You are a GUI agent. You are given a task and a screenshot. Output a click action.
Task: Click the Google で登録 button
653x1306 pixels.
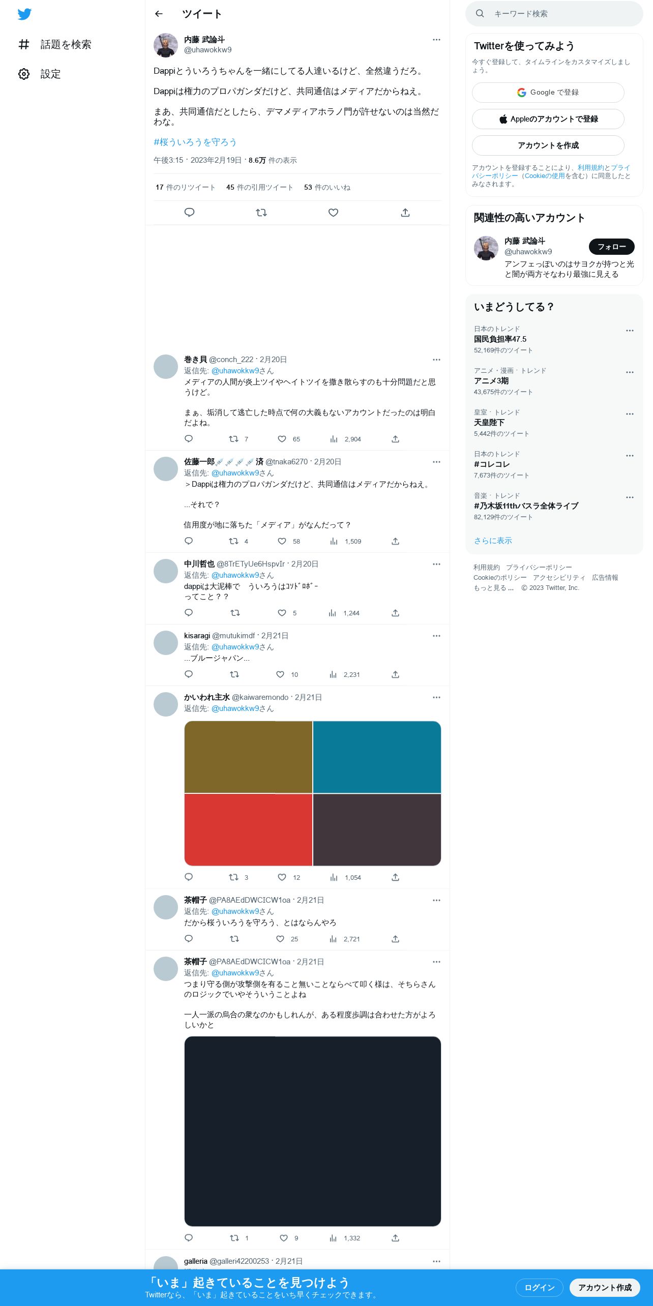pos(548,93)
